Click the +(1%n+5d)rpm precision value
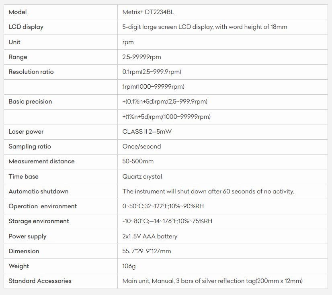Viewport: 332px width, 295px height. 166,117
